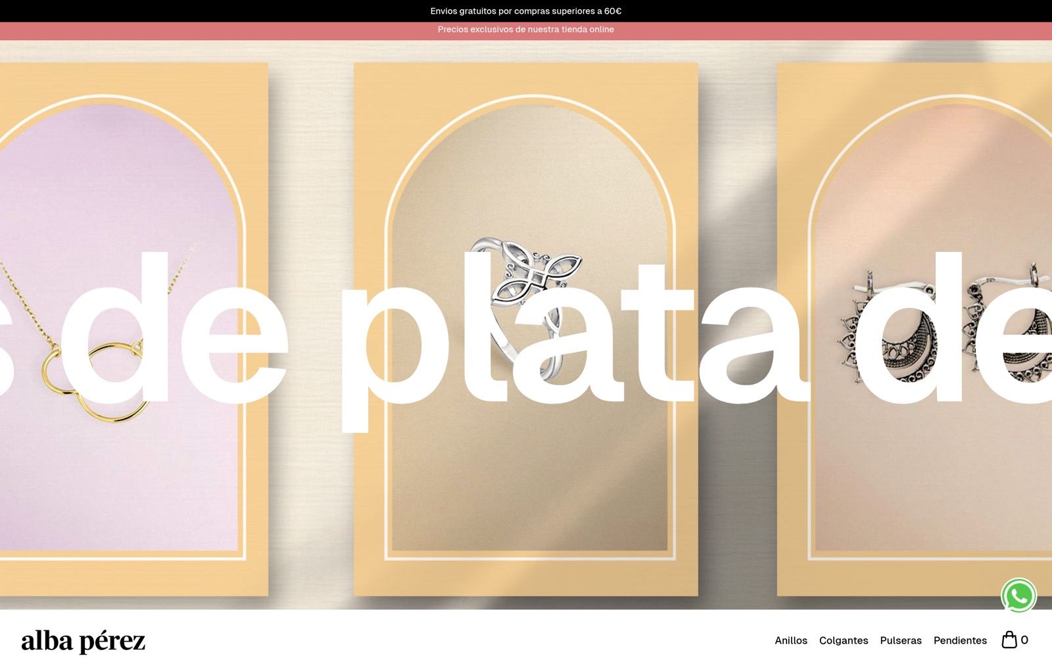This screenshot has height=658, width=1052.
Task: Select the silver hoop earrings card
Action: point(915,329)
